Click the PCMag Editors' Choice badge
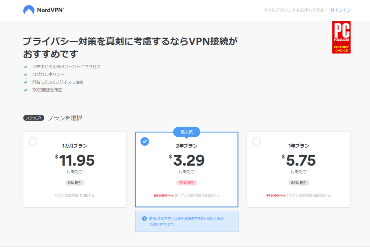 click(341, 38)
